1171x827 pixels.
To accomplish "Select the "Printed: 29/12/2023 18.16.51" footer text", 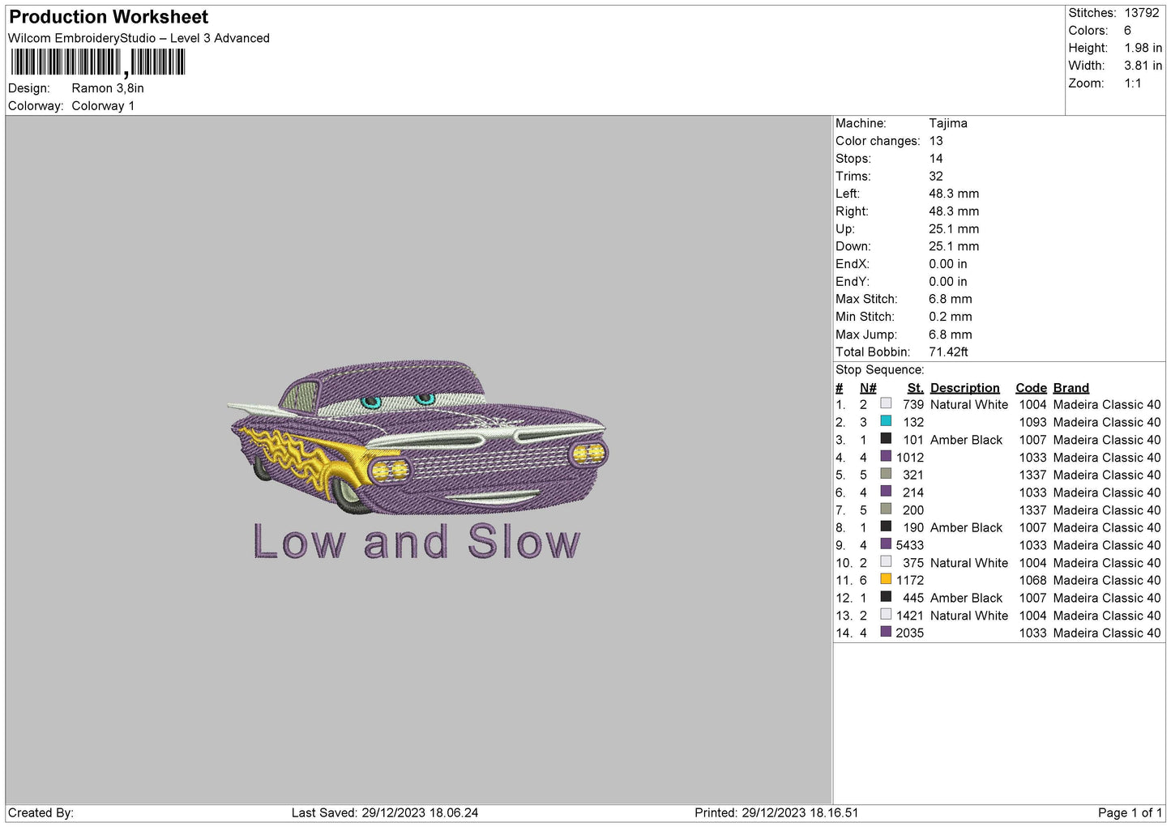I will (x=776, y=813).
